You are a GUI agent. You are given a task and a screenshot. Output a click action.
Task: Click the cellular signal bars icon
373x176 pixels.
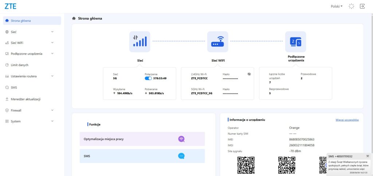140,42
